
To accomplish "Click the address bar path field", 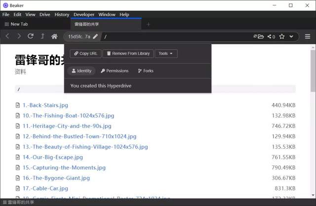I will (175, 37).
